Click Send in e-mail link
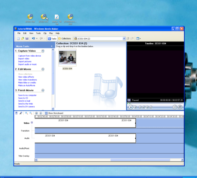The image size is (197, 178). (24, 101)
